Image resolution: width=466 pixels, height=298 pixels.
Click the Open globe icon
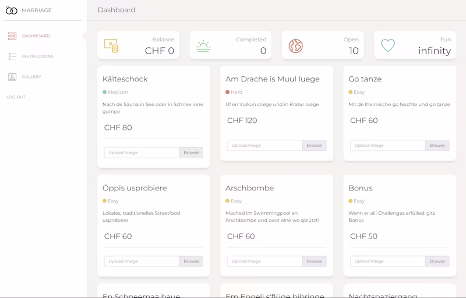(x=296, y=45)
